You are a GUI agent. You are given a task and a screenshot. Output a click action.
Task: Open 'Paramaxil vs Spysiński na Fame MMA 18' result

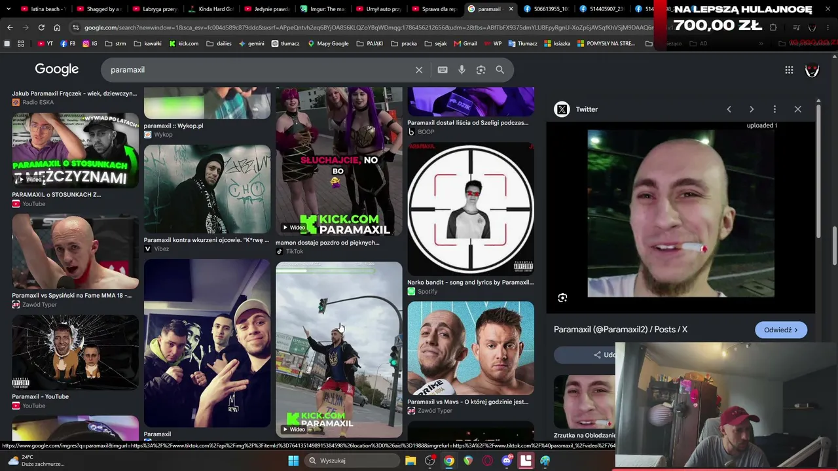pyautogui.click(x=71, y=296)
